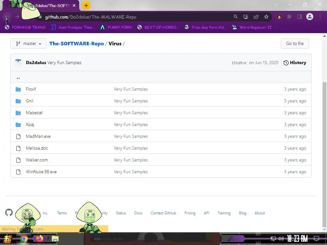
Task: Click the install app icon in address bar
Action: (x=246, y=17)
